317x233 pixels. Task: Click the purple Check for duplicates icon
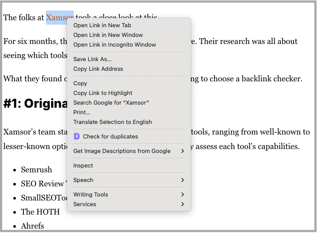[77, 137]
